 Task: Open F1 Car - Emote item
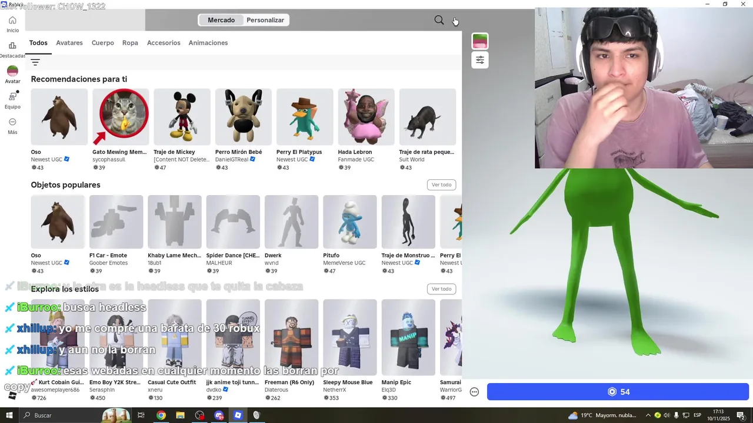pyautogui.click(x=116, y=221)
